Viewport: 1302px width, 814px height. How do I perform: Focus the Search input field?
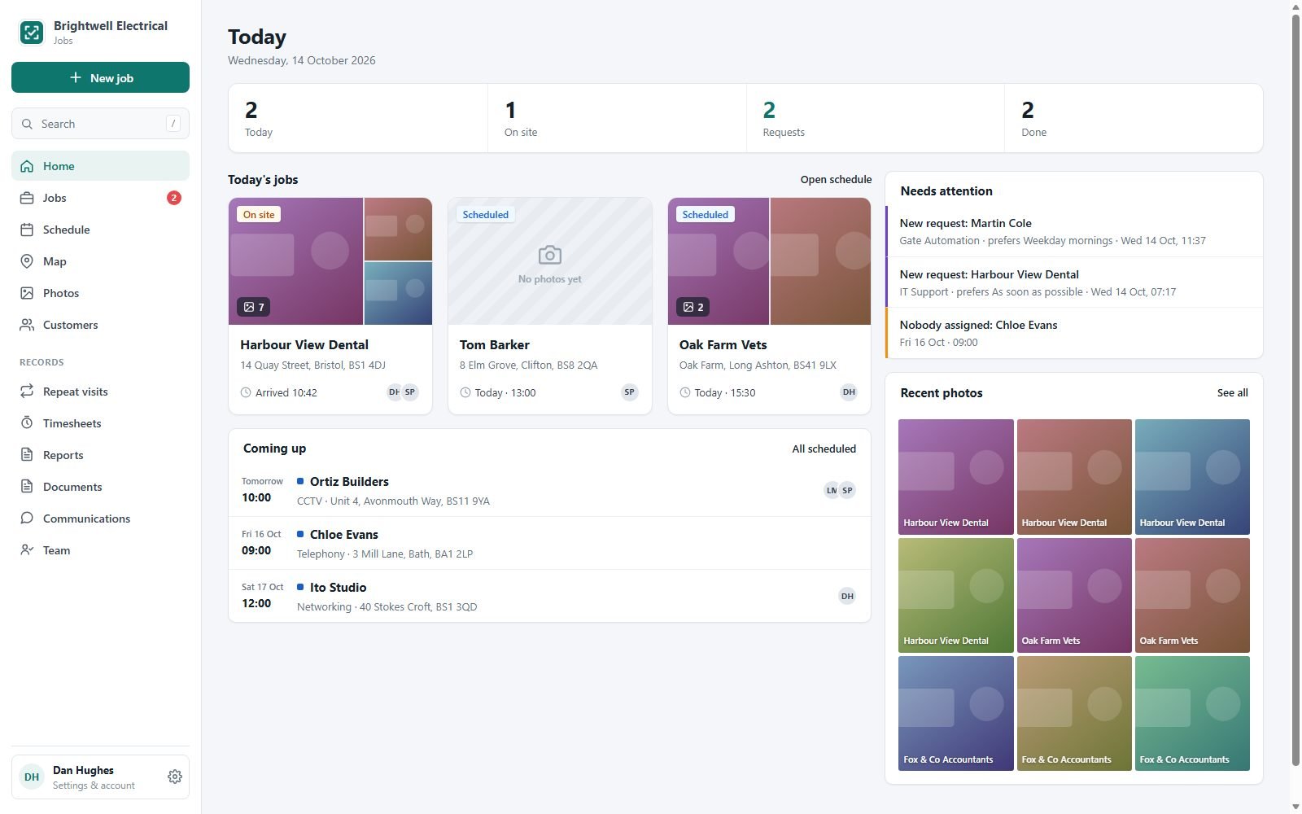pyautogui.click(x=100, y=124)
